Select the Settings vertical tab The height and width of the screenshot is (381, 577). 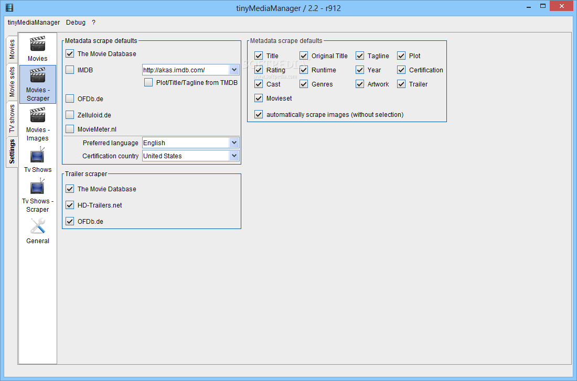pyautogui.click(x=12, y=151)
